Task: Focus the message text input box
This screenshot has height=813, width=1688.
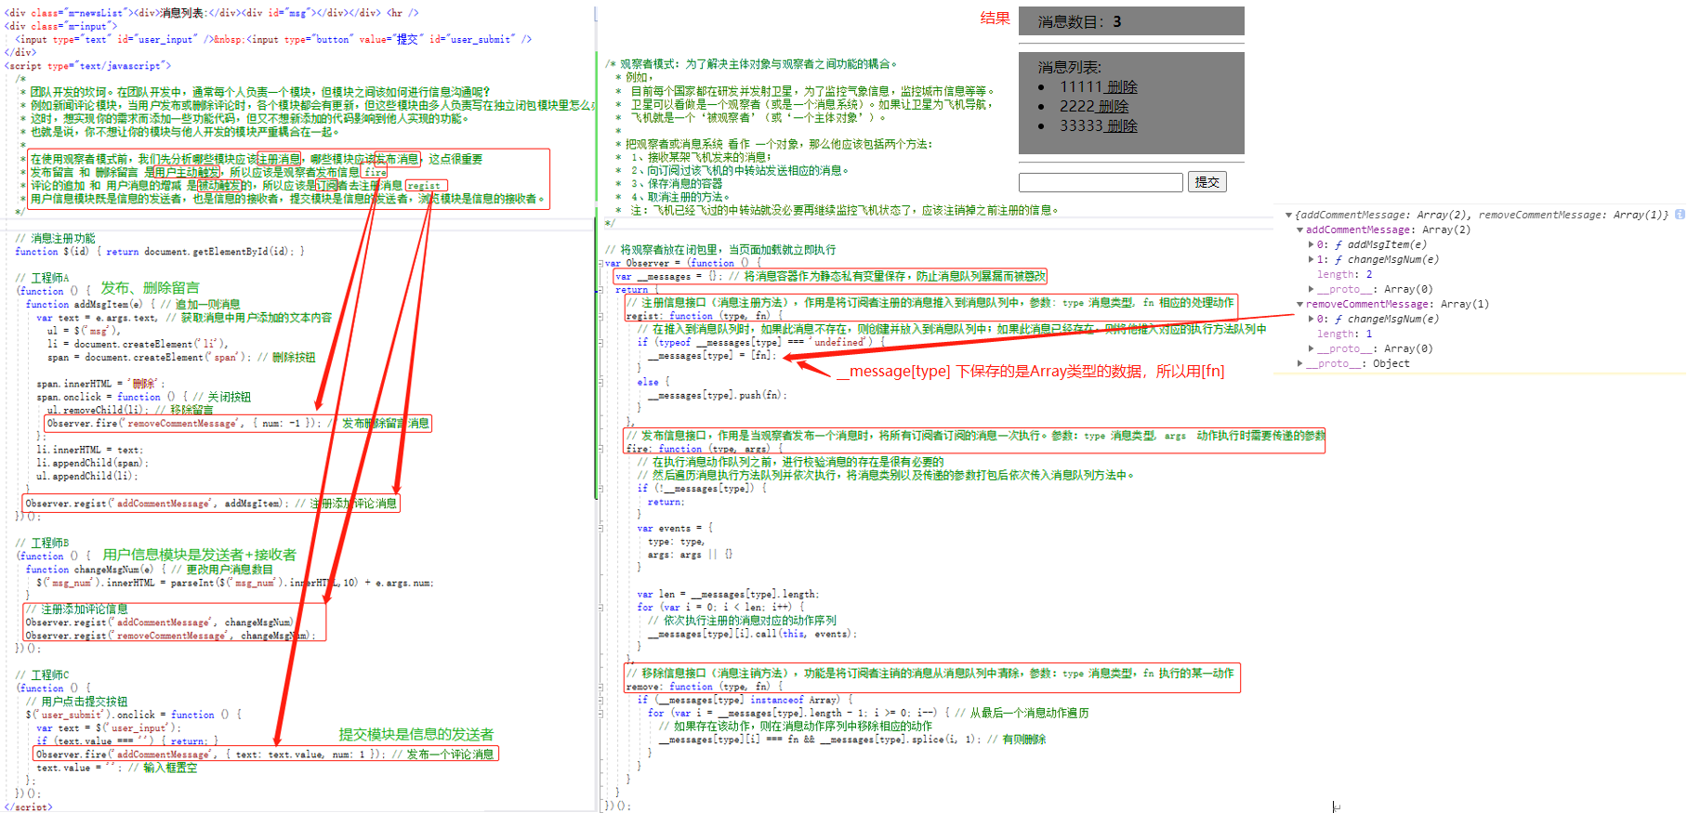Action: point(1101,182)
